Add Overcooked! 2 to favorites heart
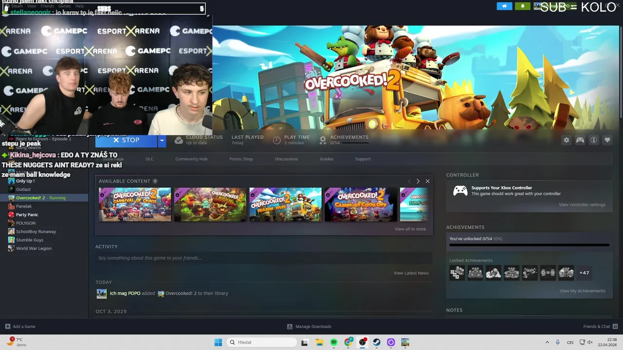 click(607, 140)
